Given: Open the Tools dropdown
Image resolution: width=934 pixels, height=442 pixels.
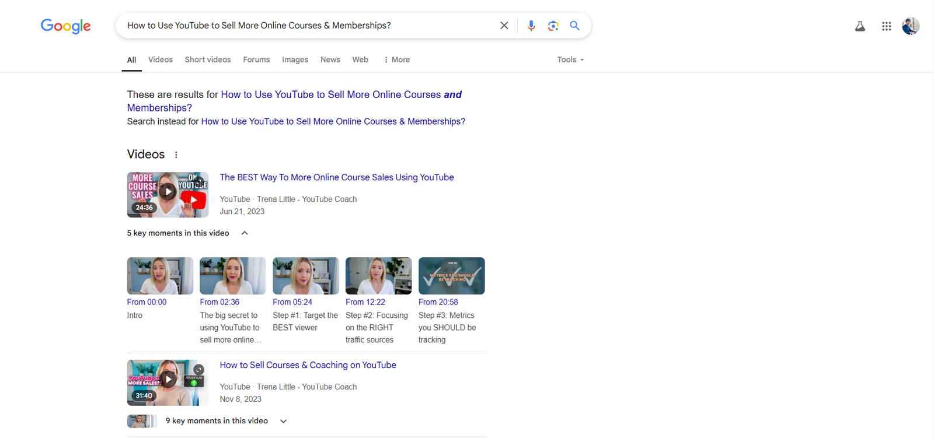Looking at the screenshot, I should (570, 59).
